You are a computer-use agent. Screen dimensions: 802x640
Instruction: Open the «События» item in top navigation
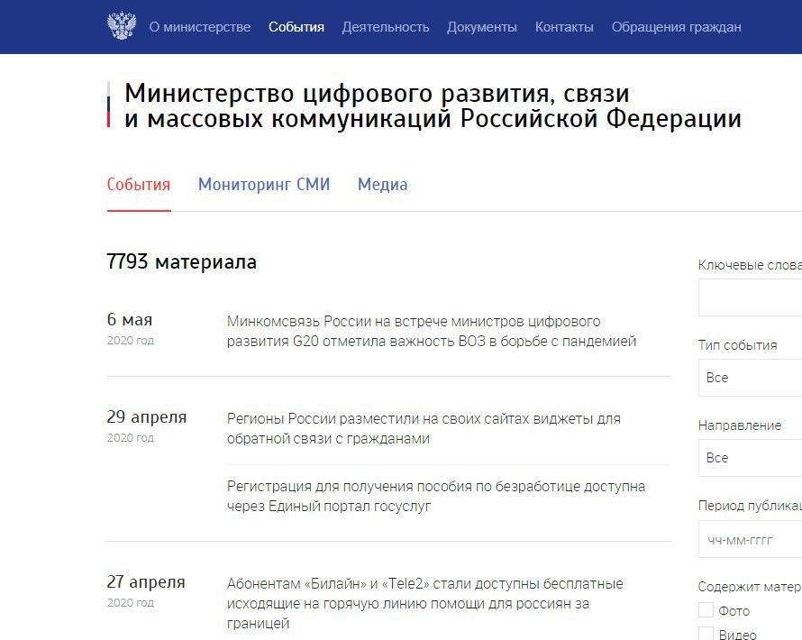(296, 27)
